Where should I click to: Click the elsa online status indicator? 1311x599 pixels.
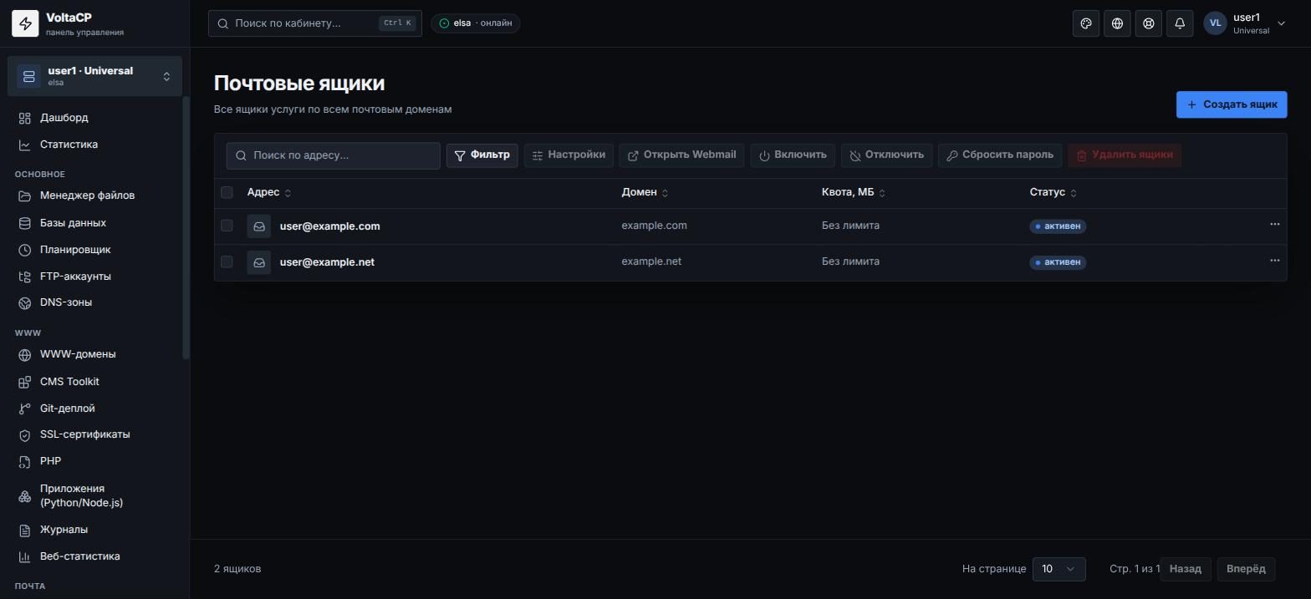click(x=476, y=23)
